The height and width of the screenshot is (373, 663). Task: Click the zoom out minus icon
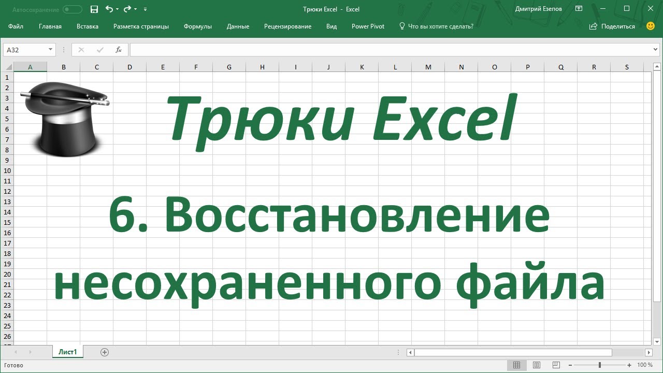coord(570,365)
